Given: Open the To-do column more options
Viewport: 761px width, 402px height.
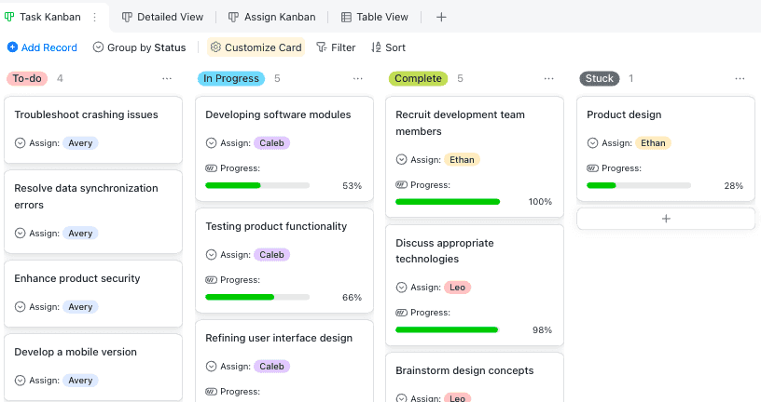Looking at the screenshot, I should click(x=167, y=79).
